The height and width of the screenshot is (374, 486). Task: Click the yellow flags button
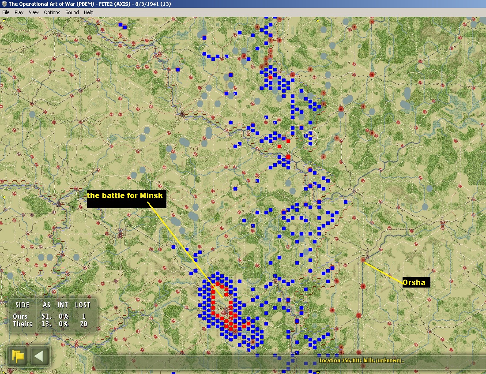click(x=17, y=356)
